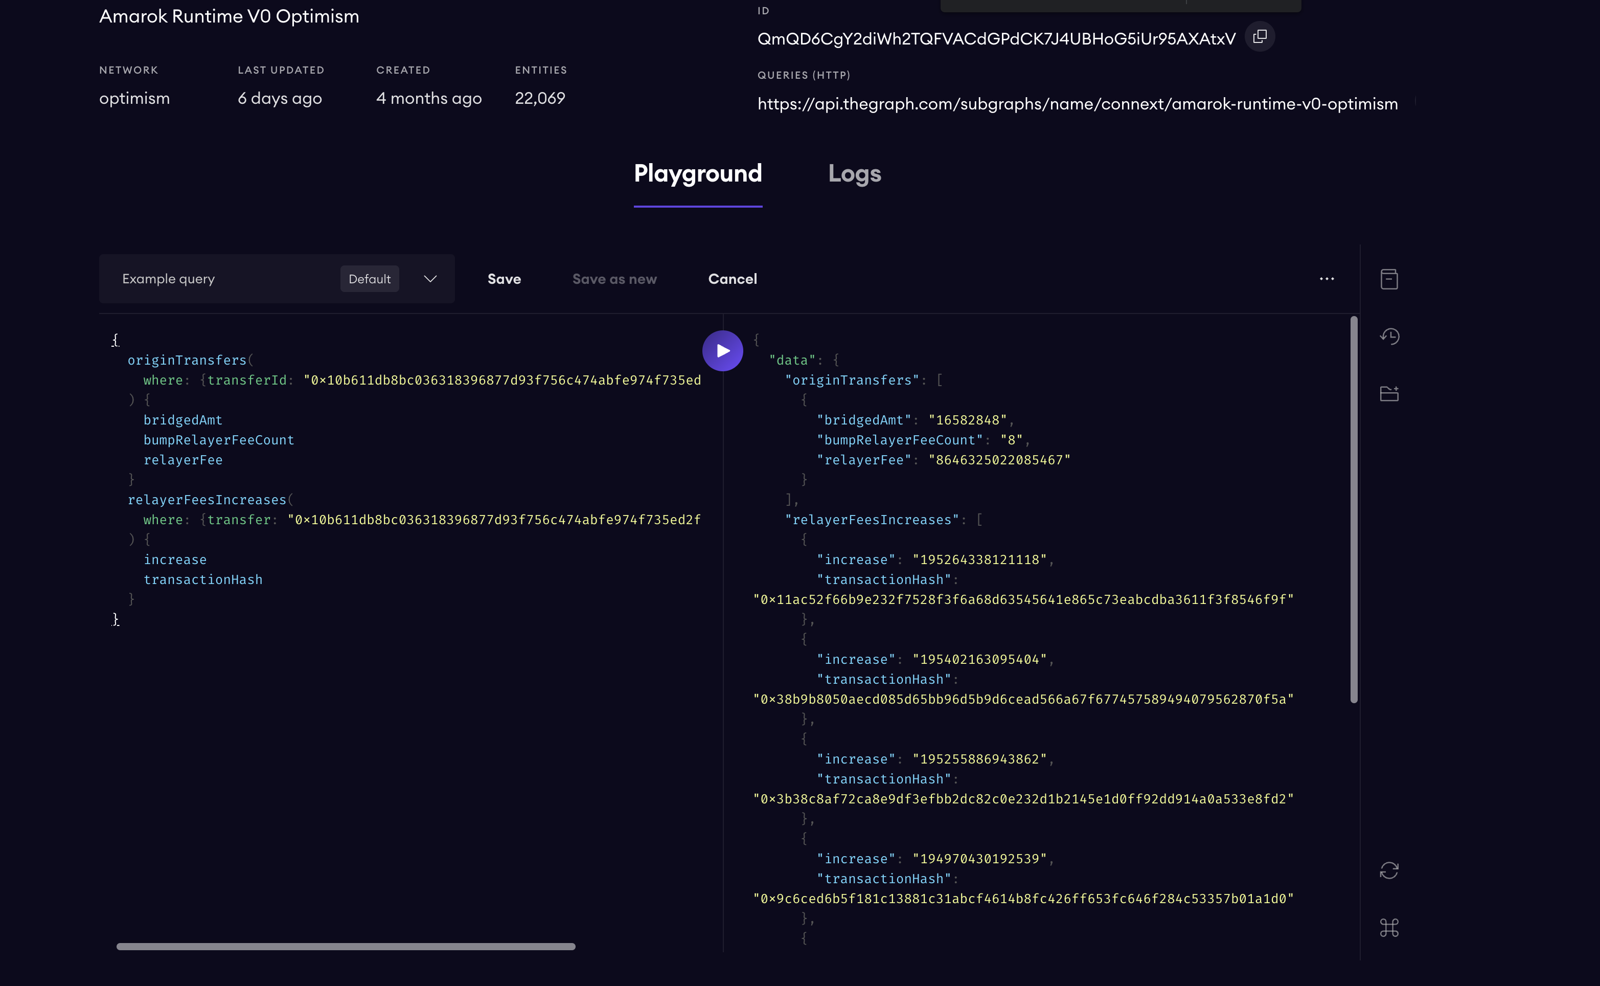Run the GraphQL query with the play button
This screenshot has height=986, width=1600.
(722, 350)
